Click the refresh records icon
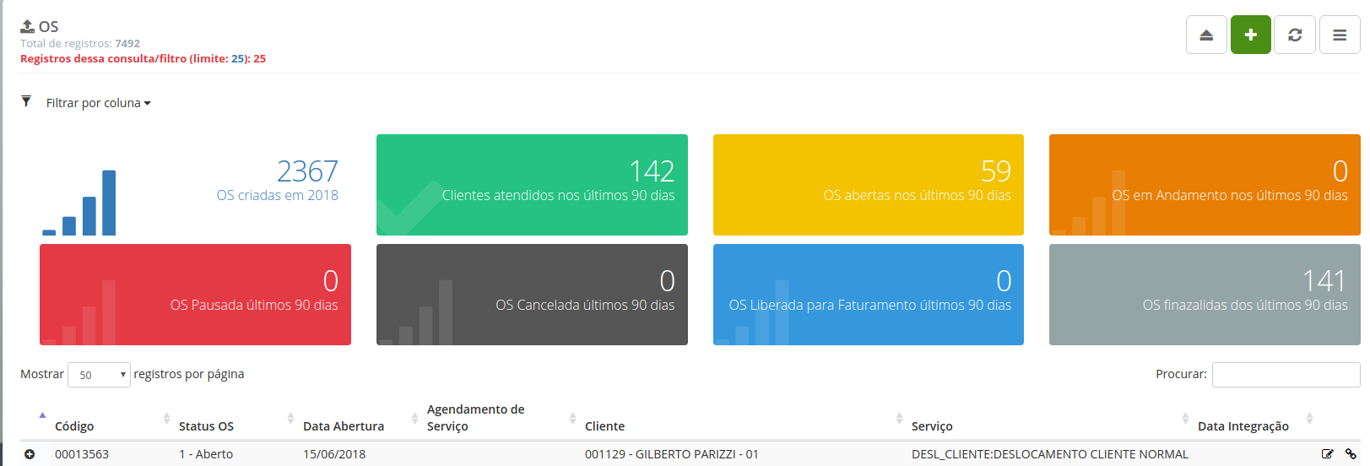 tap(1294, 35)
